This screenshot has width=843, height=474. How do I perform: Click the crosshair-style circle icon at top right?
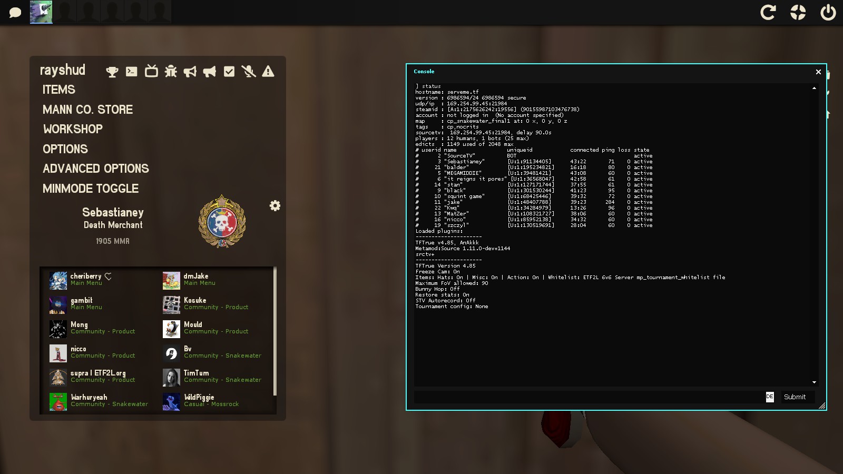point(798,12)
